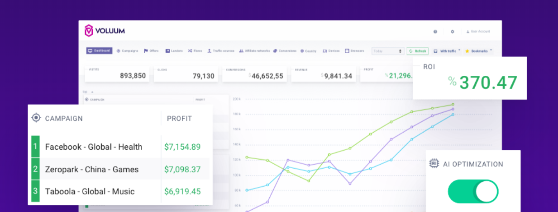558x212 pixels.
Task: Open the Devices tab
Action: tap(331, 51)
